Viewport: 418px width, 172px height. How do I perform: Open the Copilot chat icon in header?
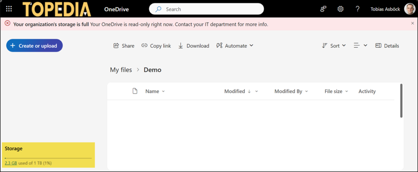tap(323, 9)
